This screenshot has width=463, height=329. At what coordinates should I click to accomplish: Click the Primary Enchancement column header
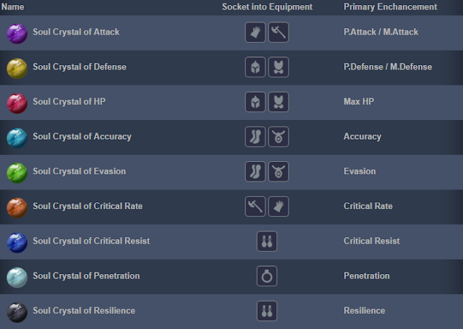coord(391,7)
